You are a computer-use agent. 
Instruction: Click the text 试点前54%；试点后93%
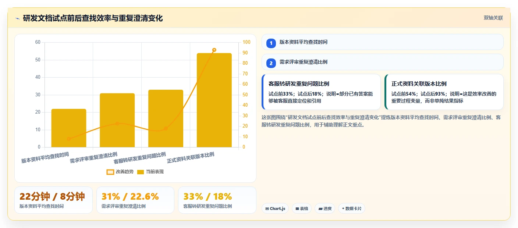(x=419, y=94)
